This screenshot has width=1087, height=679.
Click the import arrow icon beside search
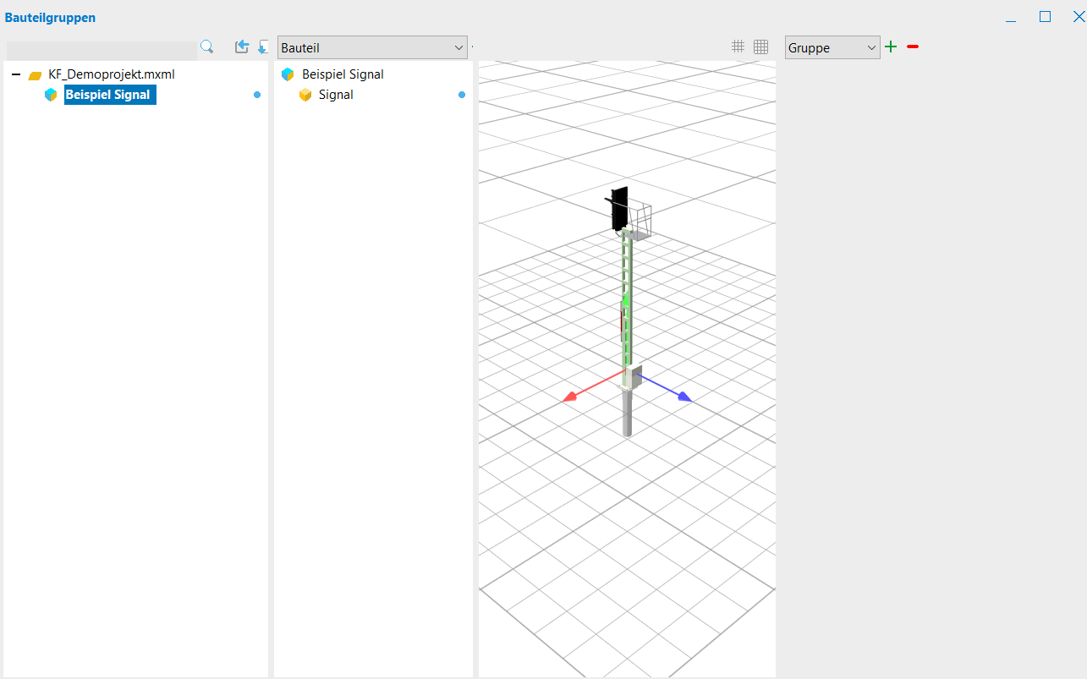tap(242, 47)
